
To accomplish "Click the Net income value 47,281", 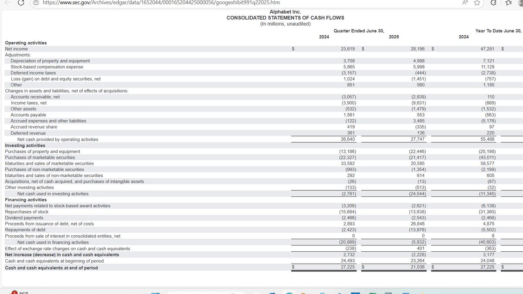I will point(487,49).
